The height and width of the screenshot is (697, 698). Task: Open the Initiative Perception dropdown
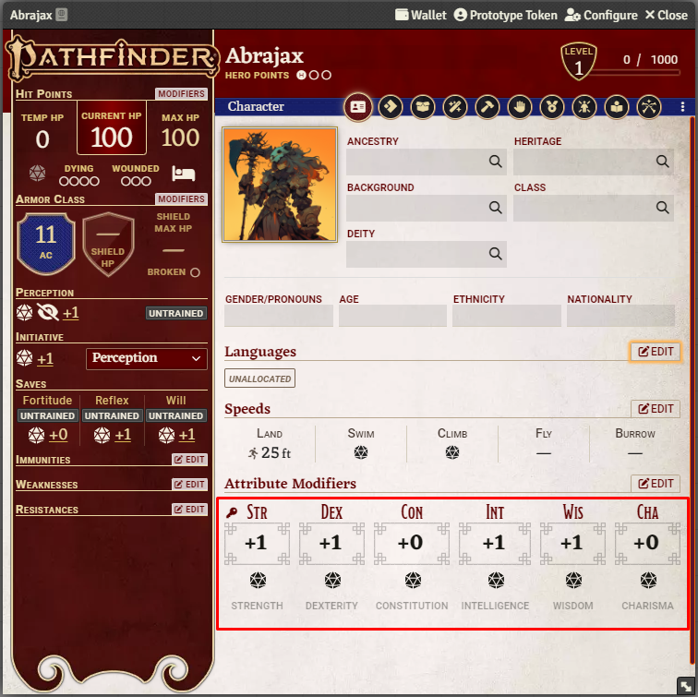point(147,359)
